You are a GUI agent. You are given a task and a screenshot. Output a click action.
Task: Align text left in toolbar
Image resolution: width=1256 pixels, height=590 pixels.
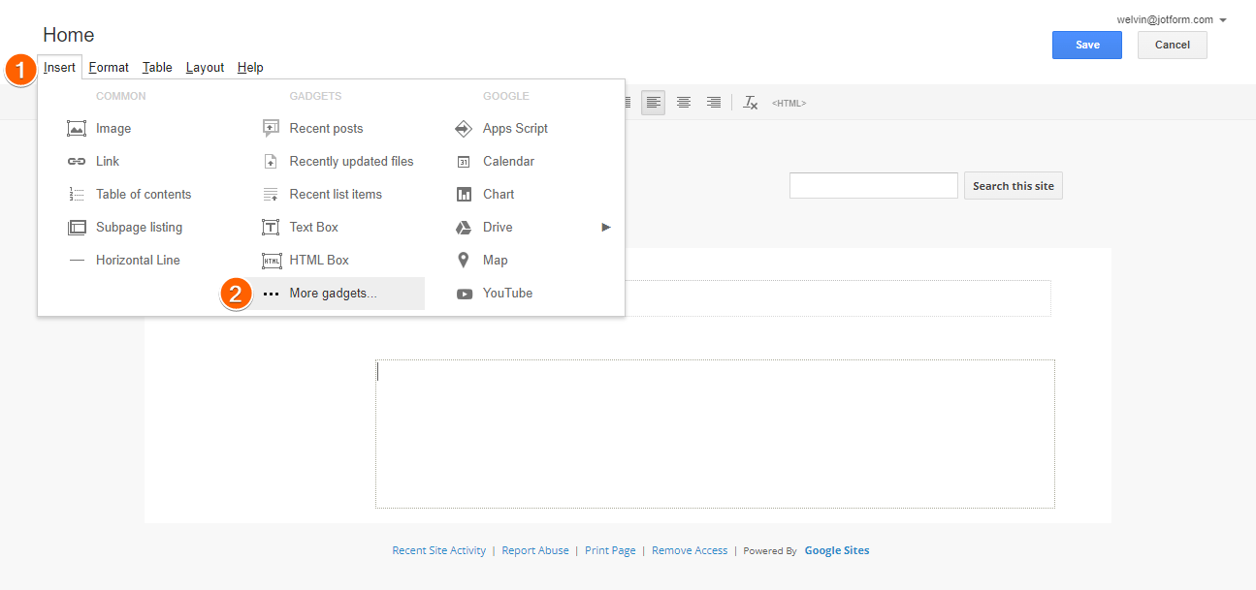[653, 103]
